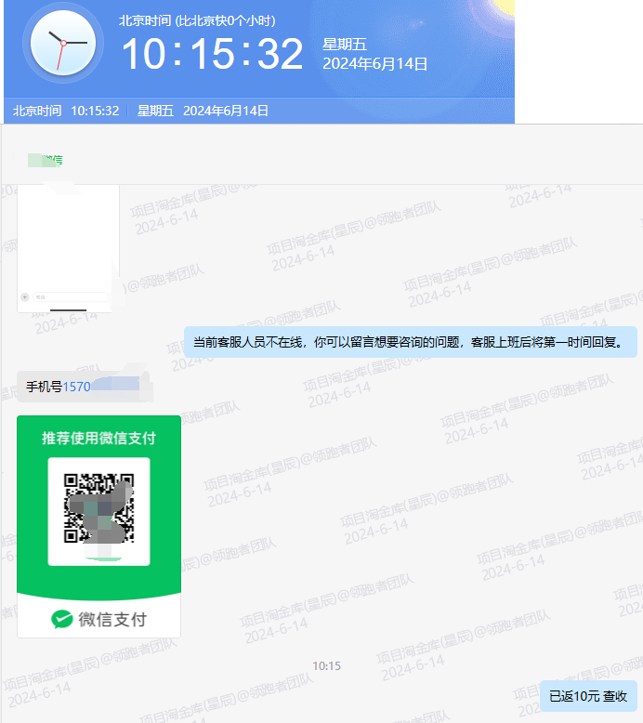Open the white screenshot image in the chat
This screenshot has width=643, height=723.
(68, 248)
